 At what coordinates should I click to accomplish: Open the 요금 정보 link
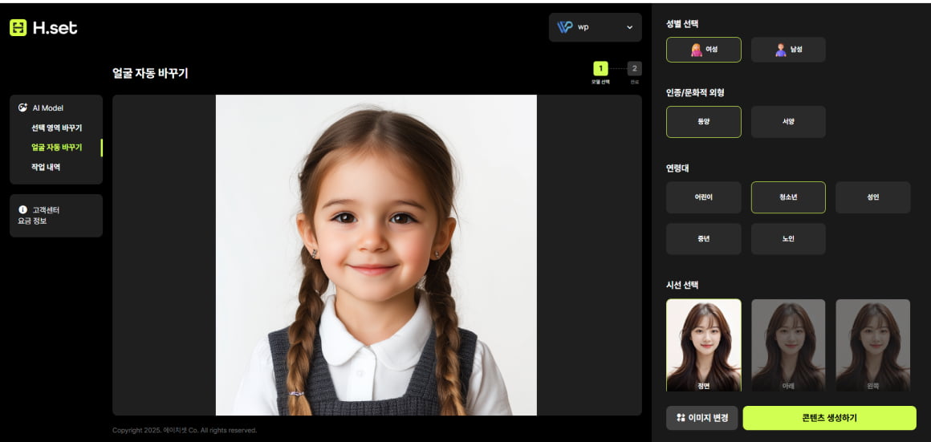pyautogui.click(x=32, y=221)
